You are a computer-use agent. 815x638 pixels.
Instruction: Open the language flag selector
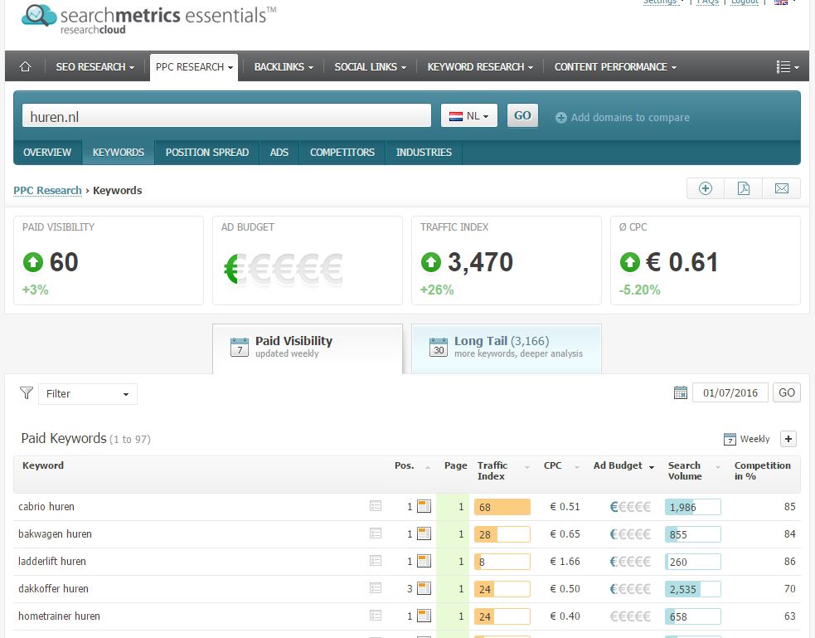point(784,2)
